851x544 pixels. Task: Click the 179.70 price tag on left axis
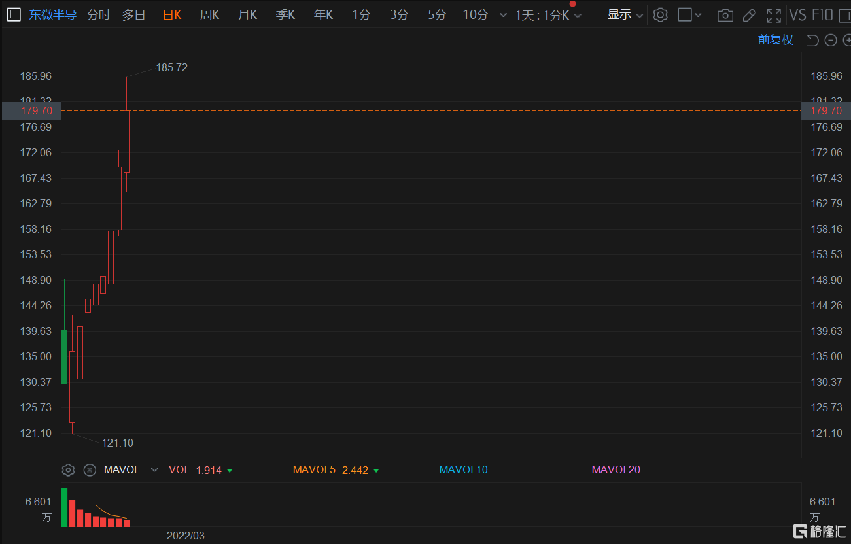[31, 110]
